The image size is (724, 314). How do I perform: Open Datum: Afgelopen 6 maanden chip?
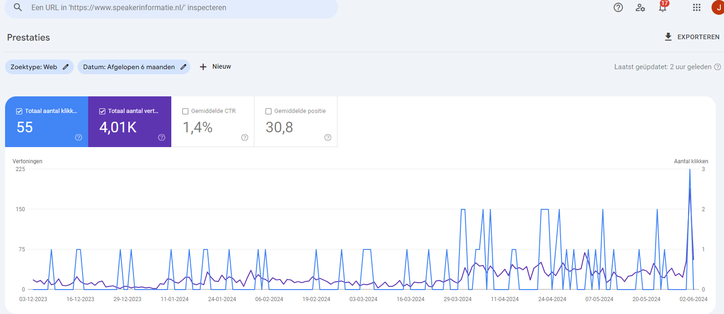(134, 67)
